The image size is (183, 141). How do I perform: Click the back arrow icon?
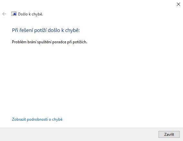(4, 14)
